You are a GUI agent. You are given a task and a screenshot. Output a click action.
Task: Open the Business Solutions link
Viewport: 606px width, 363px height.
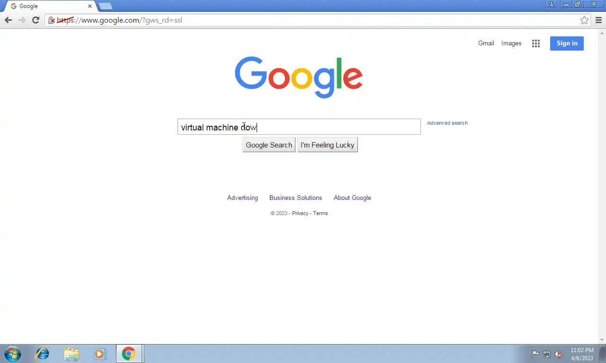click(295, 198)
